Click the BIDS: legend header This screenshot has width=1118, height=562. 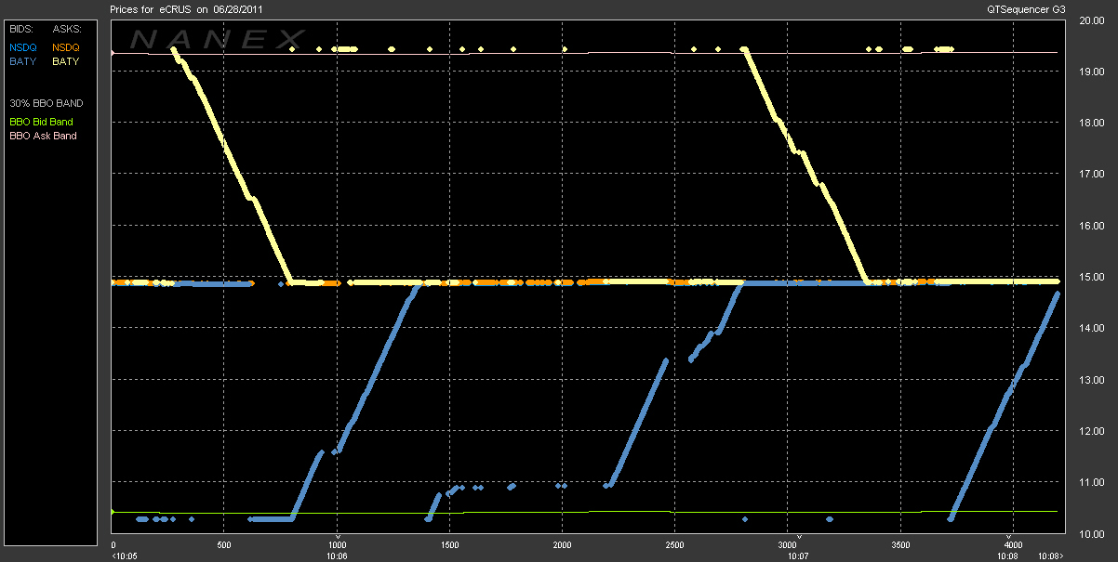[x=21, y=30]
